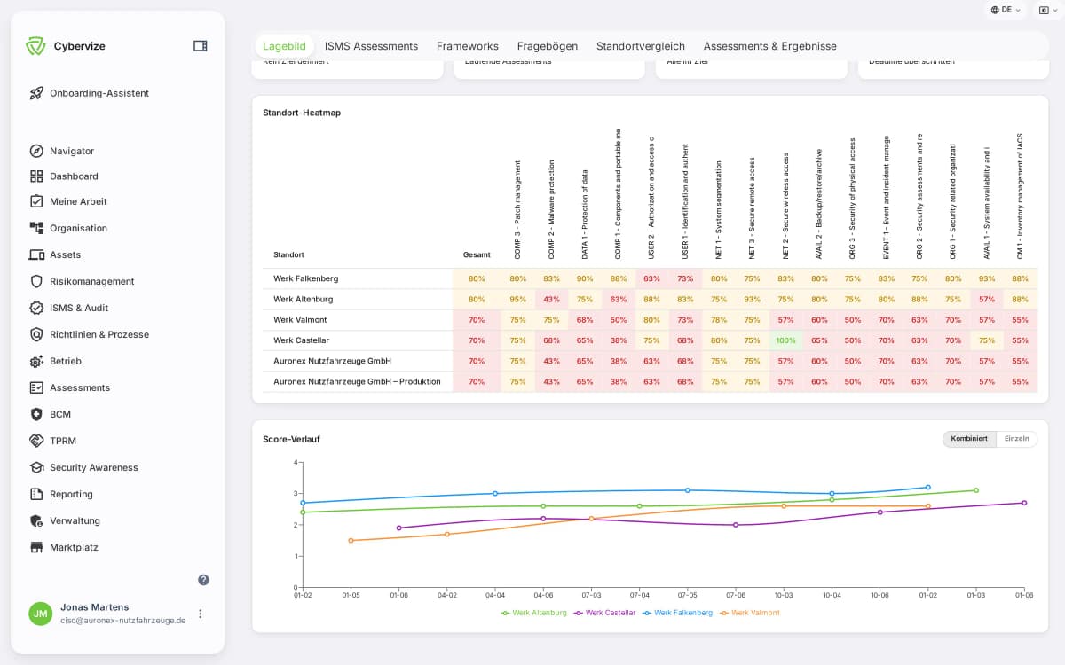Click the Standort-Heatmap heading
1065x665 pixels.
click(302, 113)
